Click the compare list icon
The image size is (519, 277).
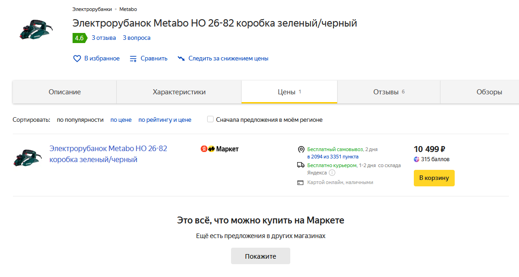click(133, 59)
